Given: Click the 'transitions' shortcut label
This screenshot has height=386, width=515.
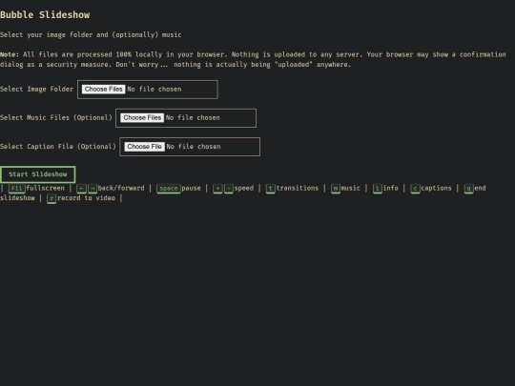Looking at the screenshot, I should tap(298, 188).
